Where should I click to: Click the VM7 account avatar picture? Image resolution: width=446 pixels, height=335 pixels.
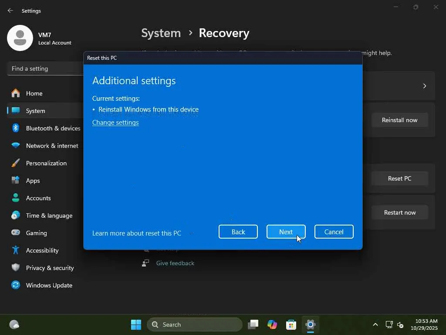[20, 38]
